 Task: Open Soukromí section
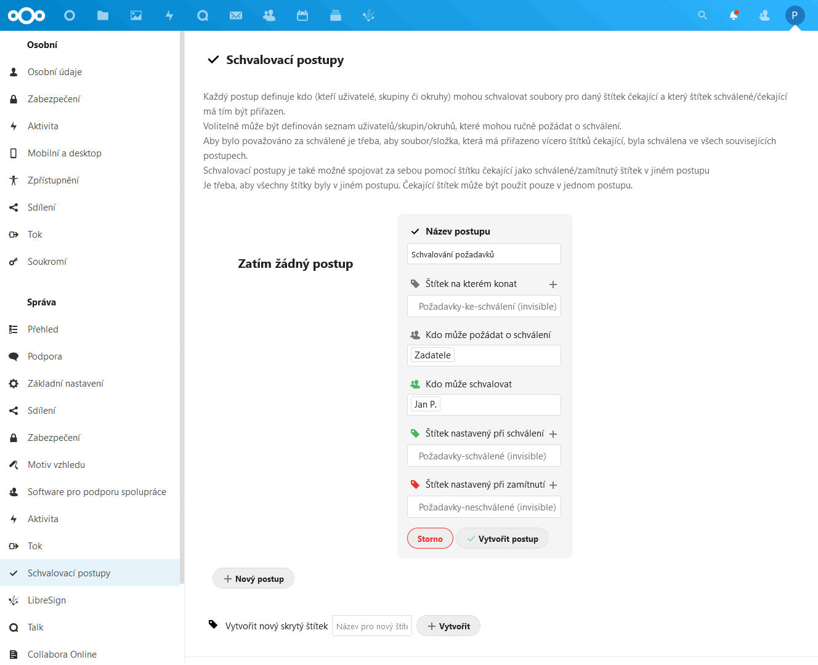coord(90,262)
